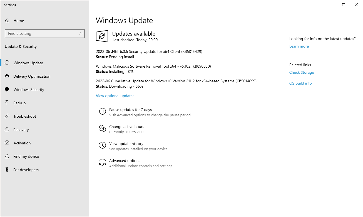
Task: Follow the Learn more link
Action: [x=299, y=46]
